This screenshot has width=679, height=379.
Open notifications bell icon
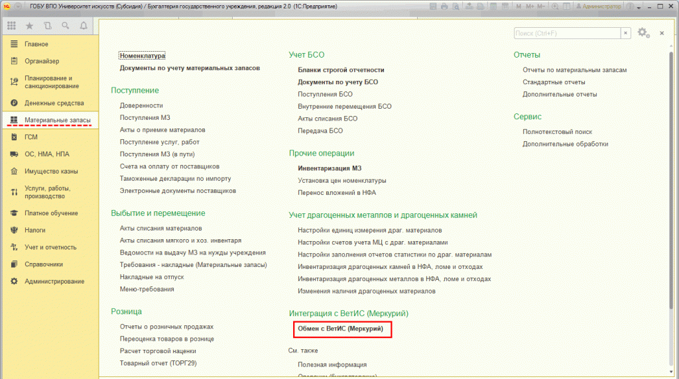coord(83,27)
